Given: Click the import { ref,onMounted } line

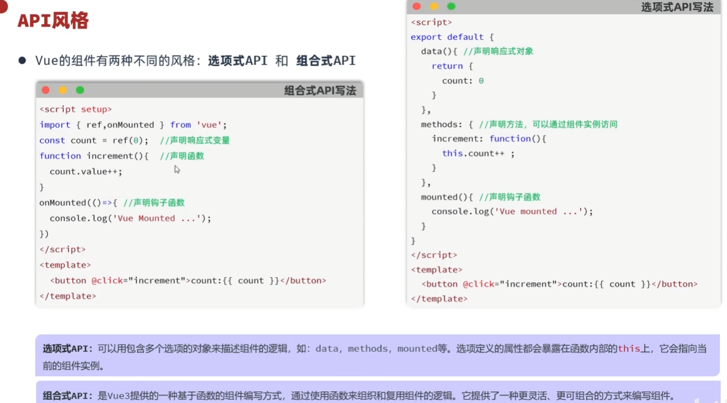Looking at the screenshot, I should click(x=133, y=125).
